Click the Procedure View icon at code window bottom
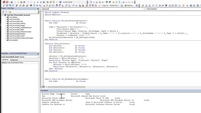201x113 pixels. (x=42, y=87)
